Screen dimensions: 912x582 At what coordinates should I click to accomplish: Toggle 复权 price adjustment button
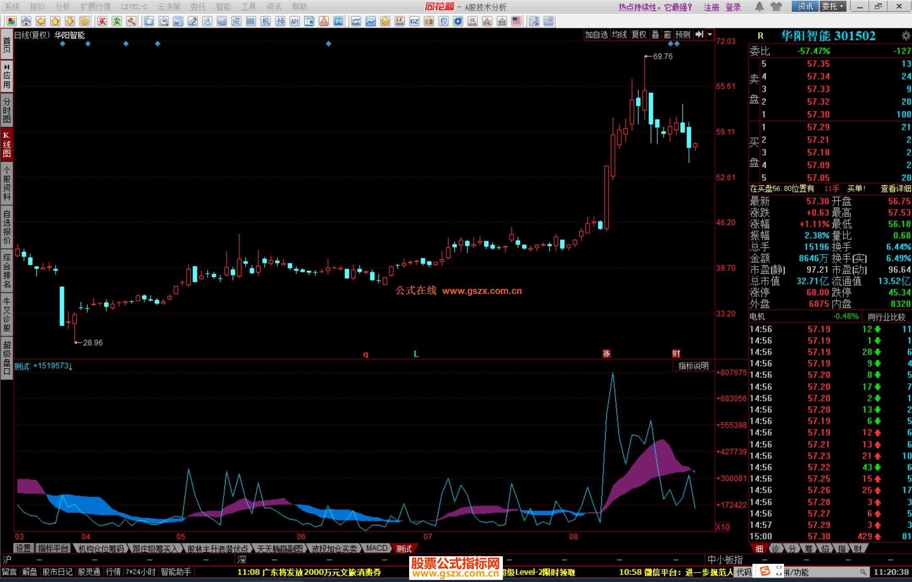(x=639, y=35)
